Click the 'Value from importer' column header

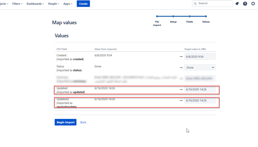coord(106,49)
